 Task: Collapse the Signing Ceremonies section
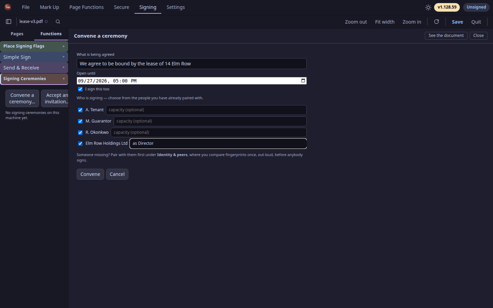[x=34, y=79]
